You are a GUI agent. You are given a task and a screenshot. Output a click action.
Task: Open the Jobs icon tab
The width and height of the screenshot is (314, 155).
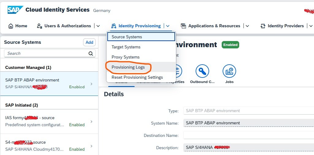click(229, 71)
